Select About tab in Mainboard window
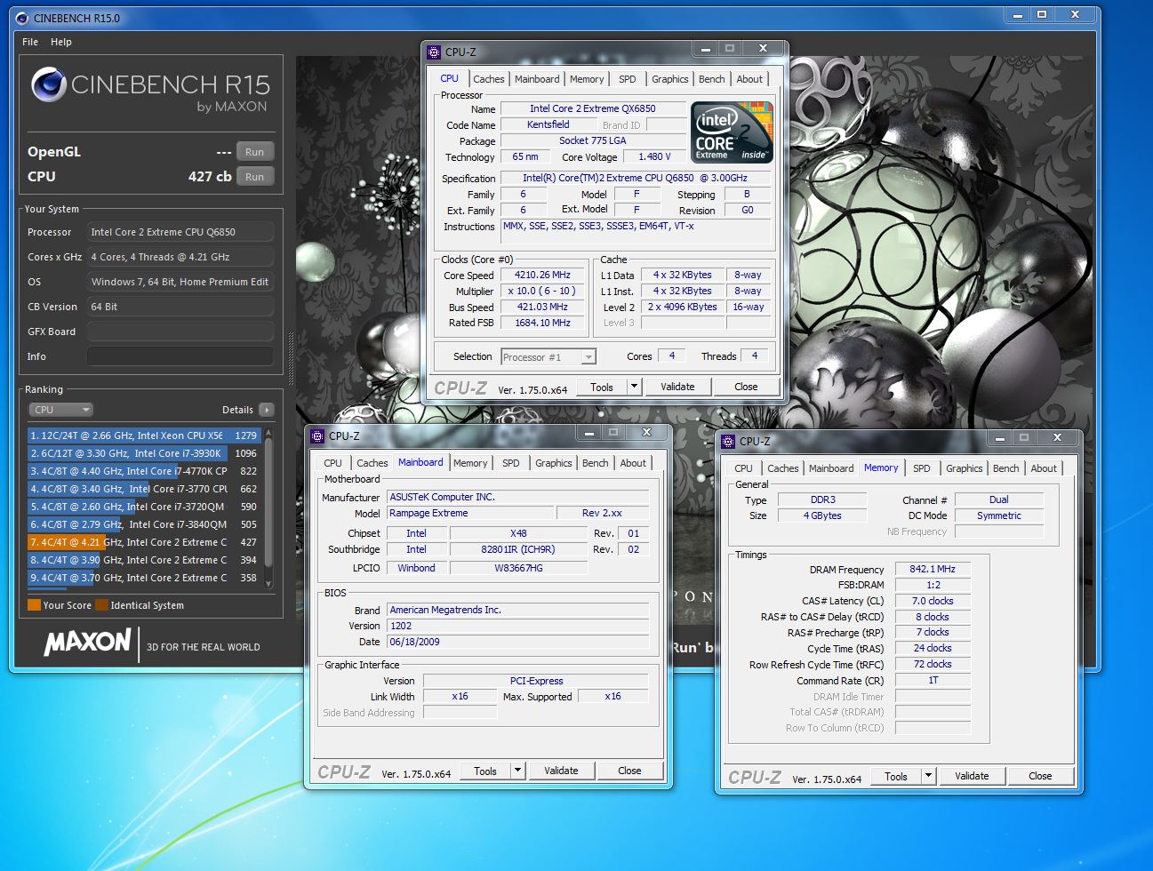Viewport: 1153px width, 871px height. tap(633, 463)
